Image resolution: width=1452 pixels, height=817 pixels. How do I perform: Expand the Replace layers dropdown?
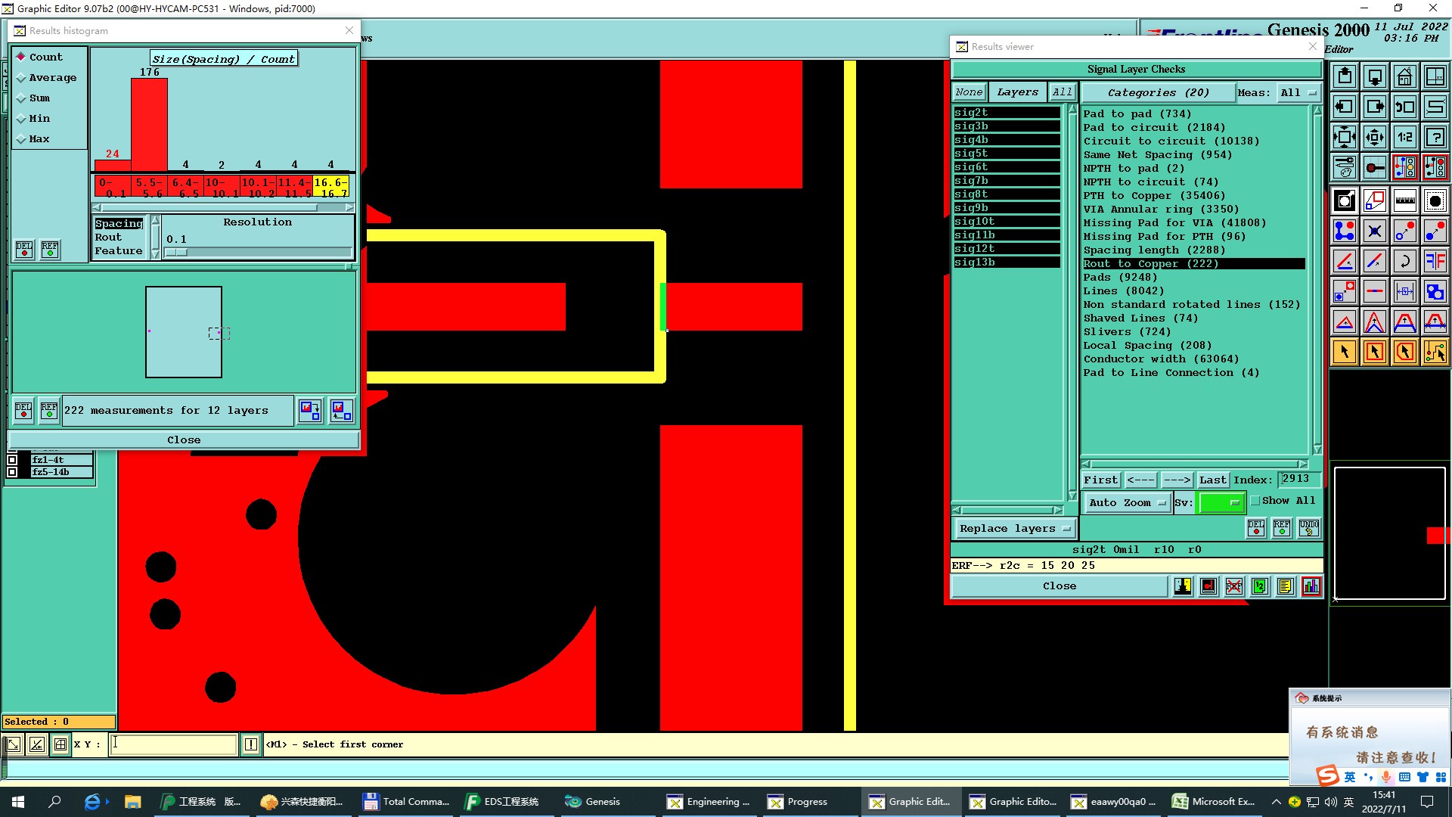pyautogui.click(x=1014, y=529)
